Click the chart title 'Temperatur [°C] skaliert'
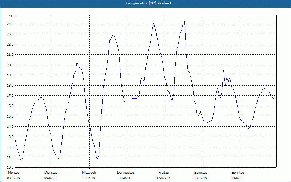The width and height of the screenshot is (291, 182). pyautogui.click(x=148, y=3)
